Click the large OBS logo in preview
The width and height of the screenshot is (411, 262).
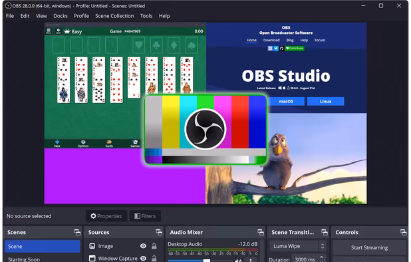point(205,129)
